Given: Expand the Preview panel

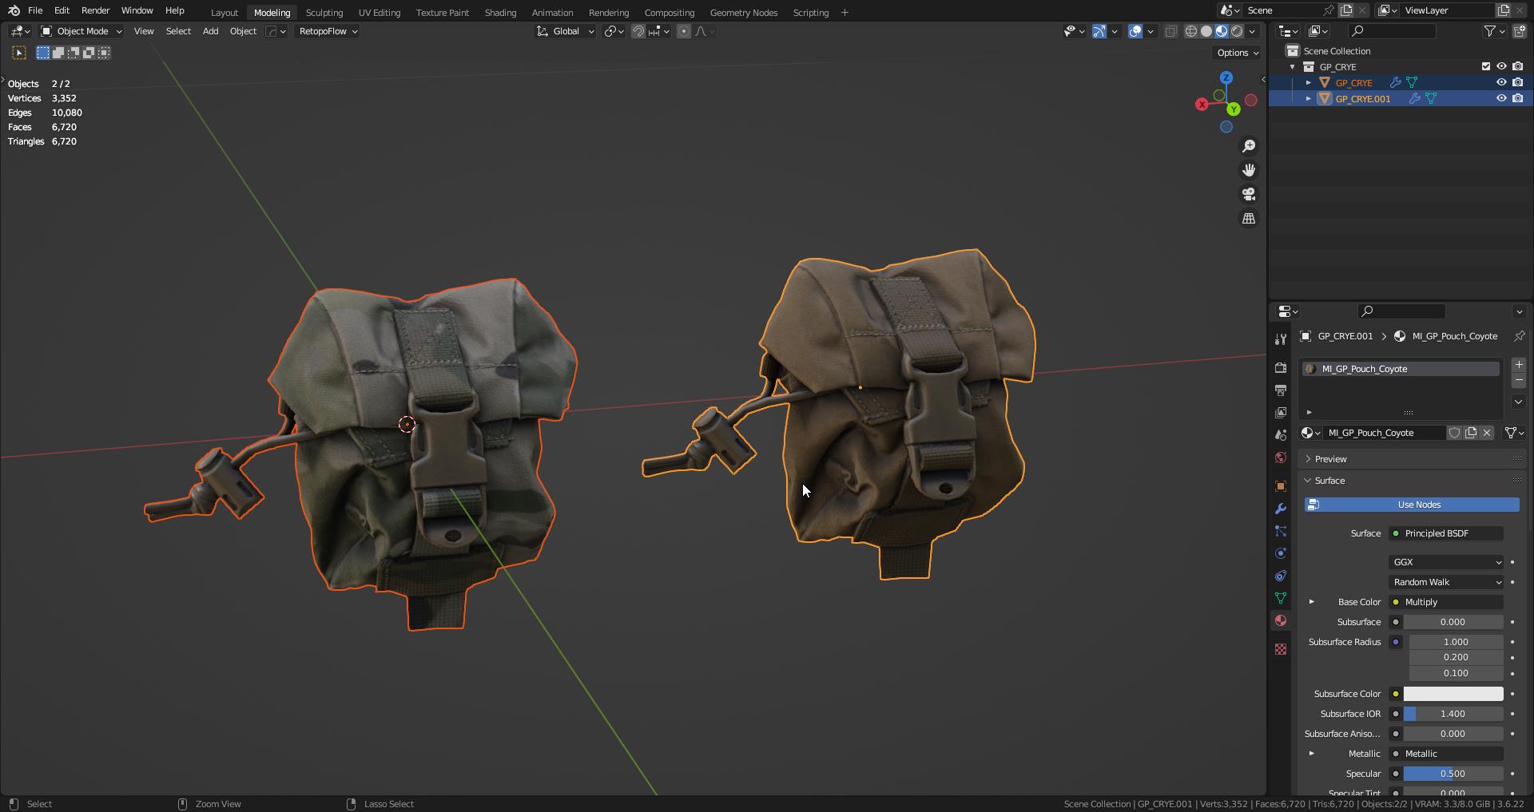Looking at the screenshot, I should pyautogui.click(x=1330, y=459).
